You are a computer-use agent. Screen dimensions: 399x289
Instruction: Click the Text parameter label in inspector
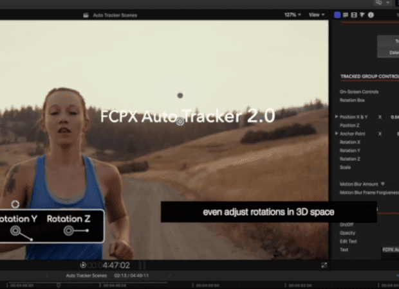344,250
